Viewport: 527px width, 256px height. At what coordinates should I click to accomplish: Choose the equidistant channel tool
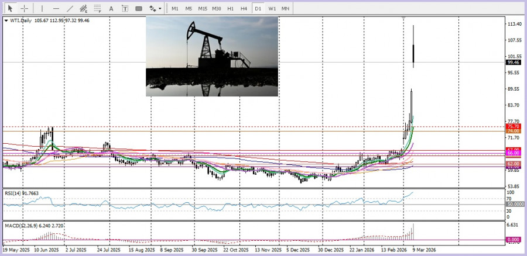click(x=84, y=9)
